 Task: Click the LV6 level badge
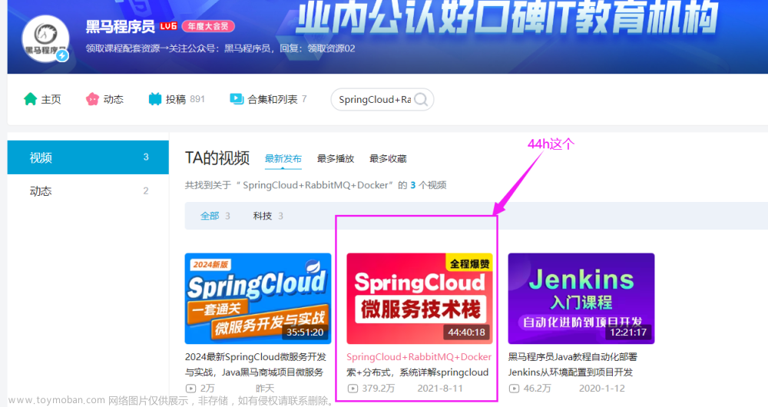[x=168, y=26]
